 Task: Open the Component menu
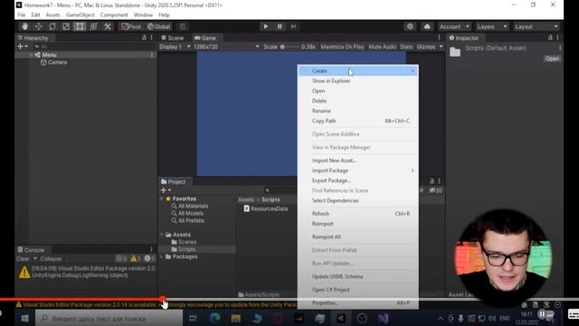coord(114,14)
